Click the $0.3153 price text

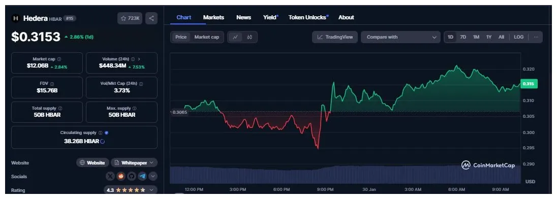click(x=36, y=37)
